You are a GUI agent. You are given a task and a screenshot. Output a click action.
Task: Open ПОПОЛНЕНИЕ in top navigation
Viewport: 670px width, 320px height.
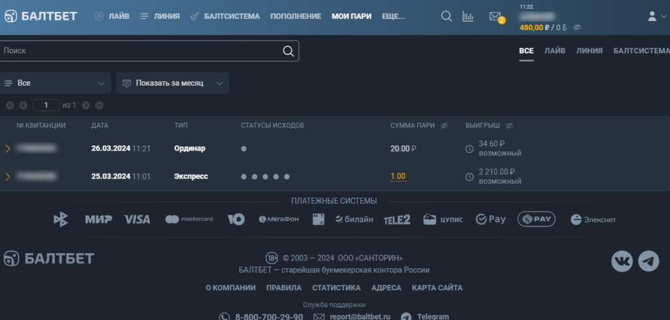click(296, 16)
